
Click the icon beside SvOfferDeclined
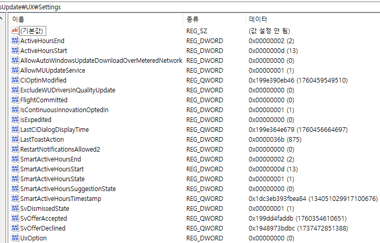[15, 228]
